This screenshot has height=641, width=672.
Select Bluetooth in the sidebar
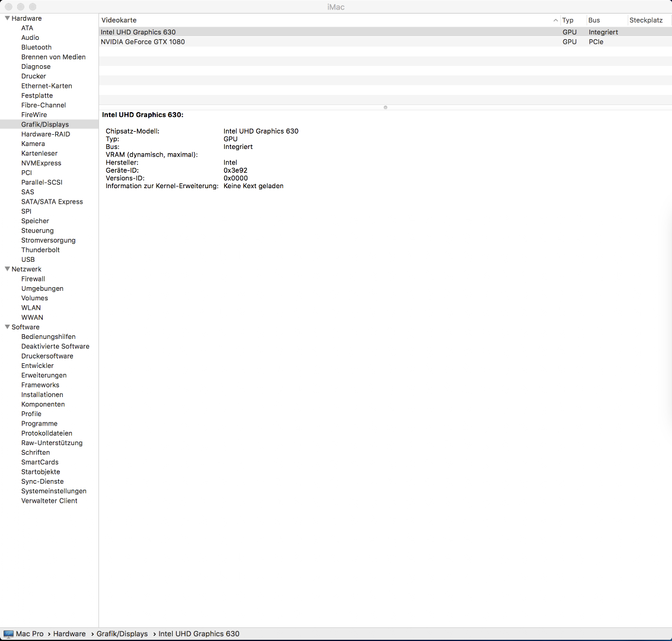(36, 47)
